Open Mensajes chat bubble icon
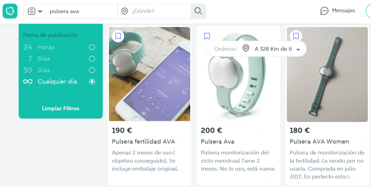 click(324, 11)
